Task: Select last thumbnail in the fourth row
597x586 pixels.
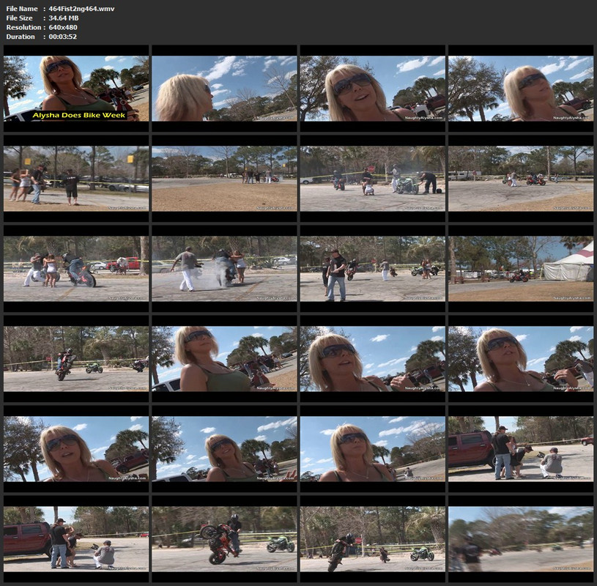Action: click(521, 359)
